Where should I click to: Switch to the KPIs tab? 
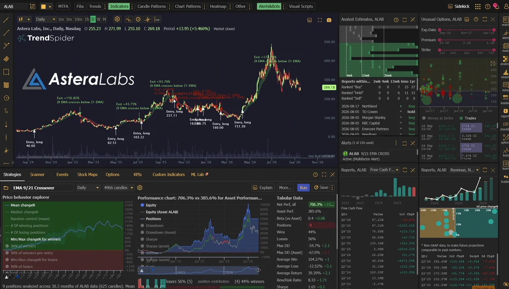click(137, 175)
